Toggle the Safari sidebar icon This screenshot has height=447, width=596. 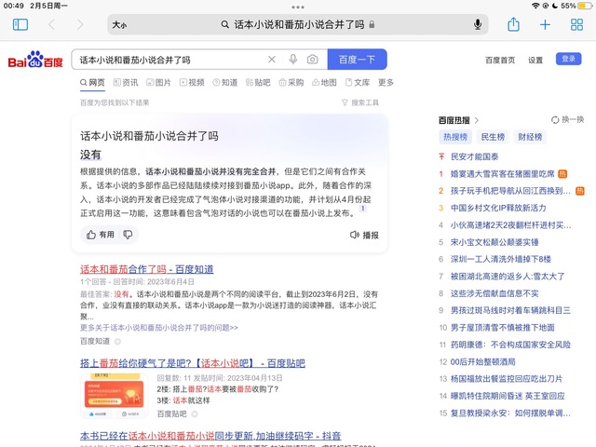pos(20,25)
